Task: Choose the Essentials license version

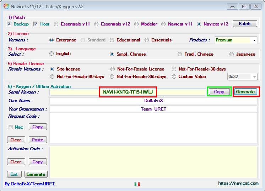Action: click(147, 40)
